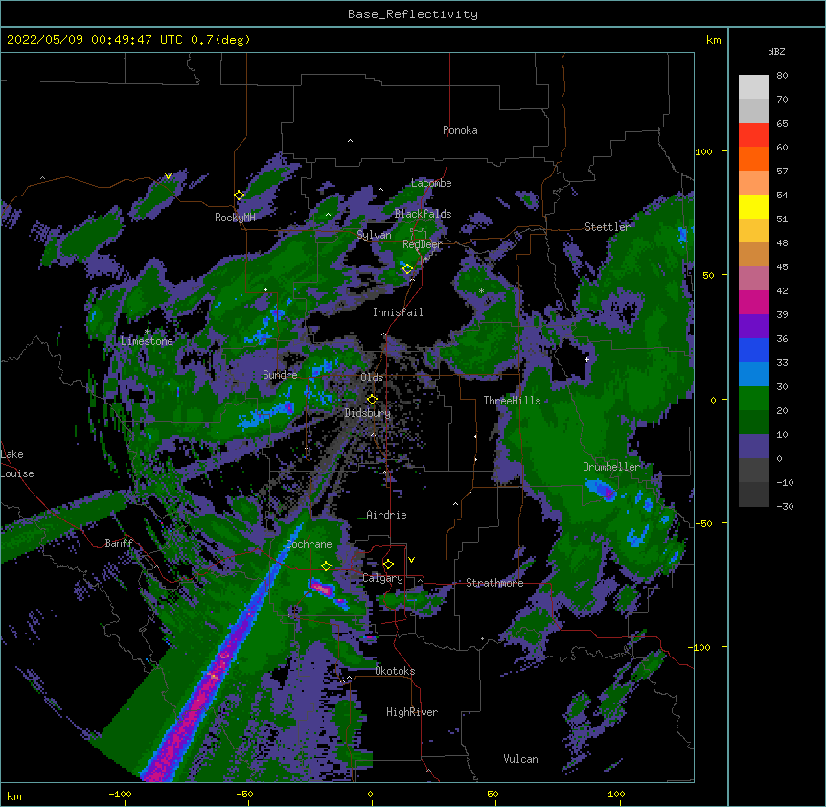Select the Calgary text label
The height and width of the screenshot is (807, 826).
pos(382,578)
